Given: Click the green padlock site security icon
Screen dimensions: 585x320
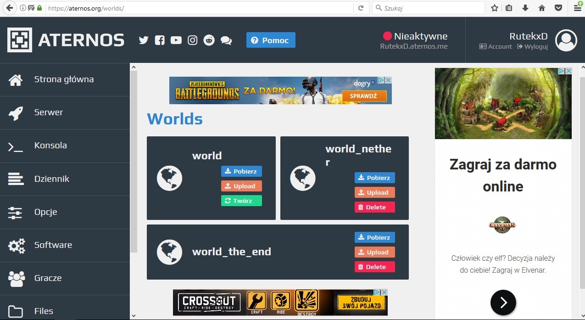Looking at the screenshot, I should (x=39, y=8).
